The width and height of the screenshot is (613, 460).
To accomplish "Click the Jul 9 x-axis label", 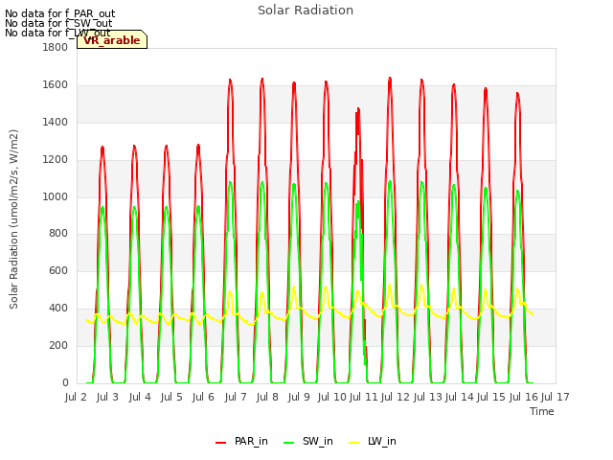I will tap(299, 397).
